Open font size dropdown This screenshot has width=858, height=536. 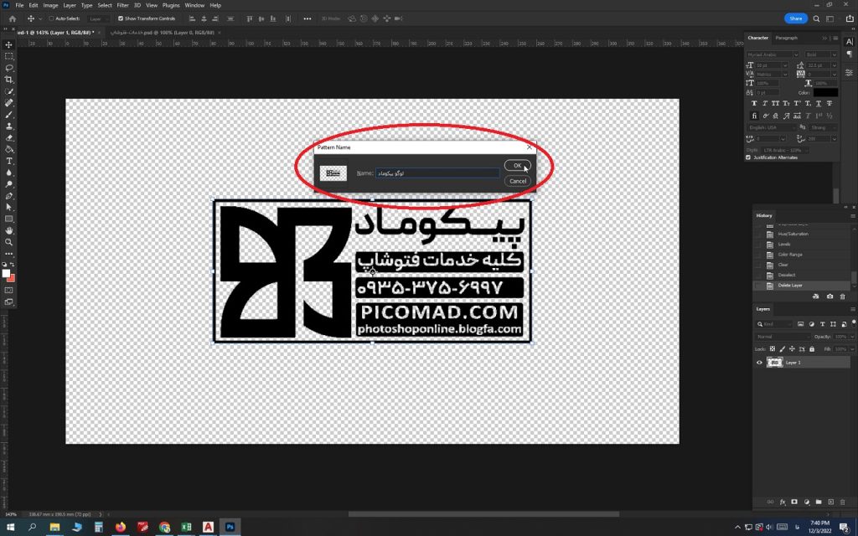click(x=785, y=65)
